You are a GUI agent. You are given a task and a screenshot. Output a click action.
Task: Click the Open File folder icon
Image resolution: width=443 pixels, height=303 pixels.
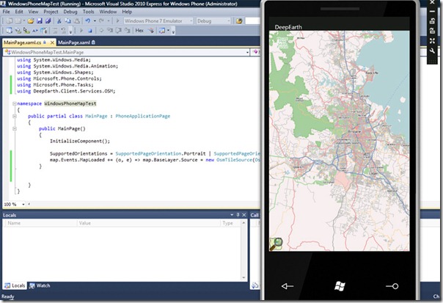(x=31, y=21)
